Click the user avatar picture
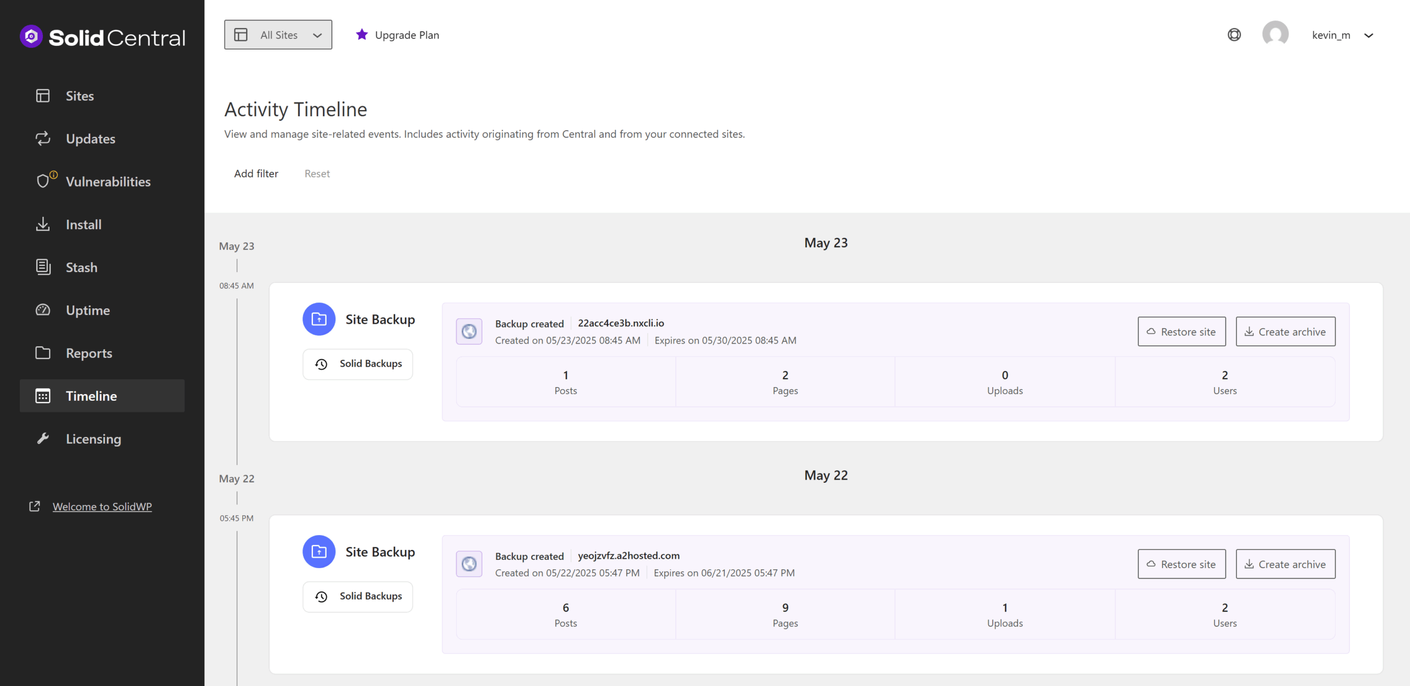 [x=1275, y=34]
